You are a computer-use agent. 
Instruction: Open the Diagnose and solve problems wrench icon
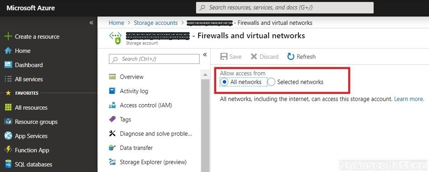point(112,134)
